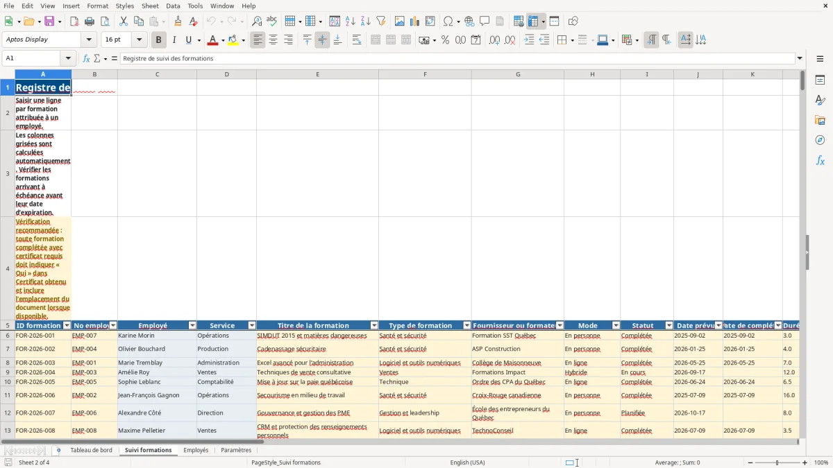Apply the yellow background color swatch
The height and width of the screenshot is (468, 833).
point(233,40)
